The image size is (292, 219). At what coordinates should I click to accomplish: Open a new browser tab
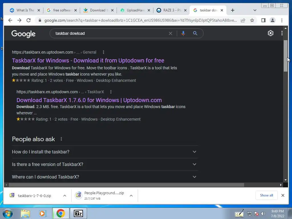click(x=232, y=10)
